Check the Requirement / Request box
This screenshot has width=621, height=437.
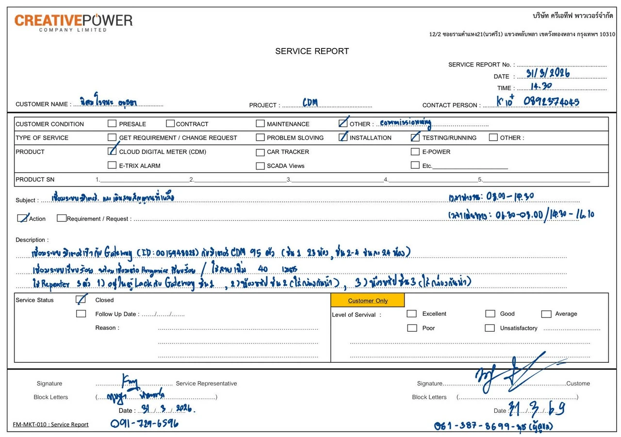point(62,218)
